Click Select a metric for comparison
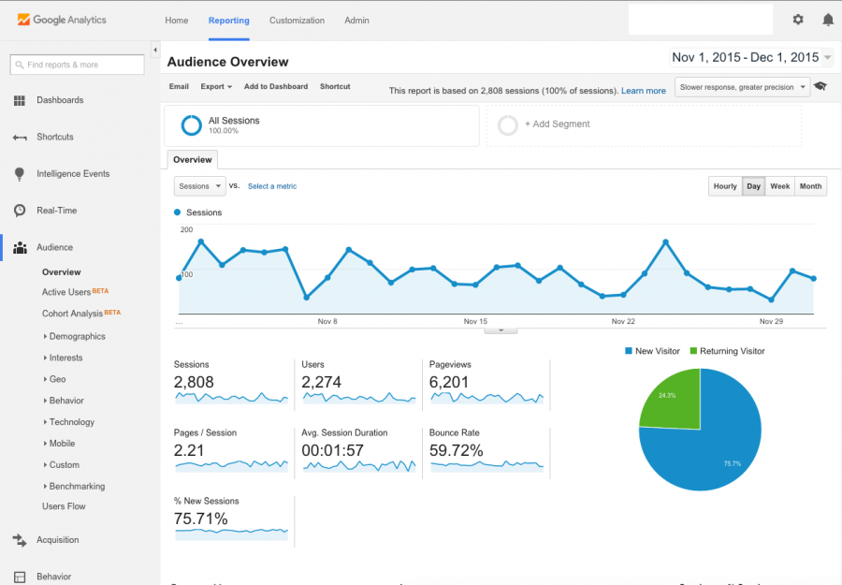 (x=272, y=186)
